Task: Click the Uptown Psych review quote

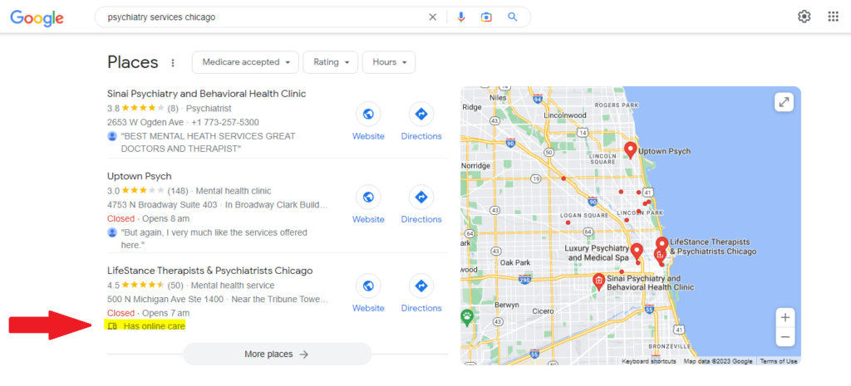Action: click(x=214, y=238)
